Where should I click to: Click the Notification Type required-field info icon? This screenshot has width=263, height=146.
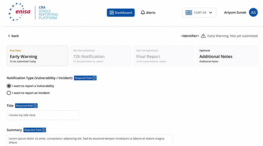pos(94,78)
